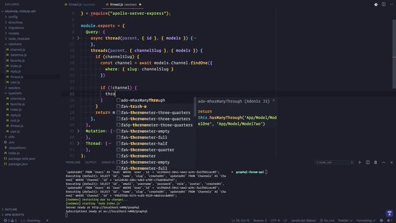Image resolution: width=396 pixels, height=223 pixels.
Task: Select the fa4-thermometer-empty suggestion
Action: tap(155, 131)
